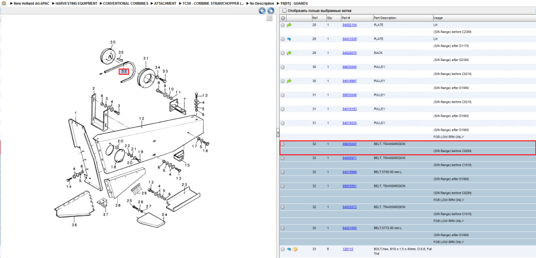
Task: Open part number link 89835047
Action: pos(349,144)
